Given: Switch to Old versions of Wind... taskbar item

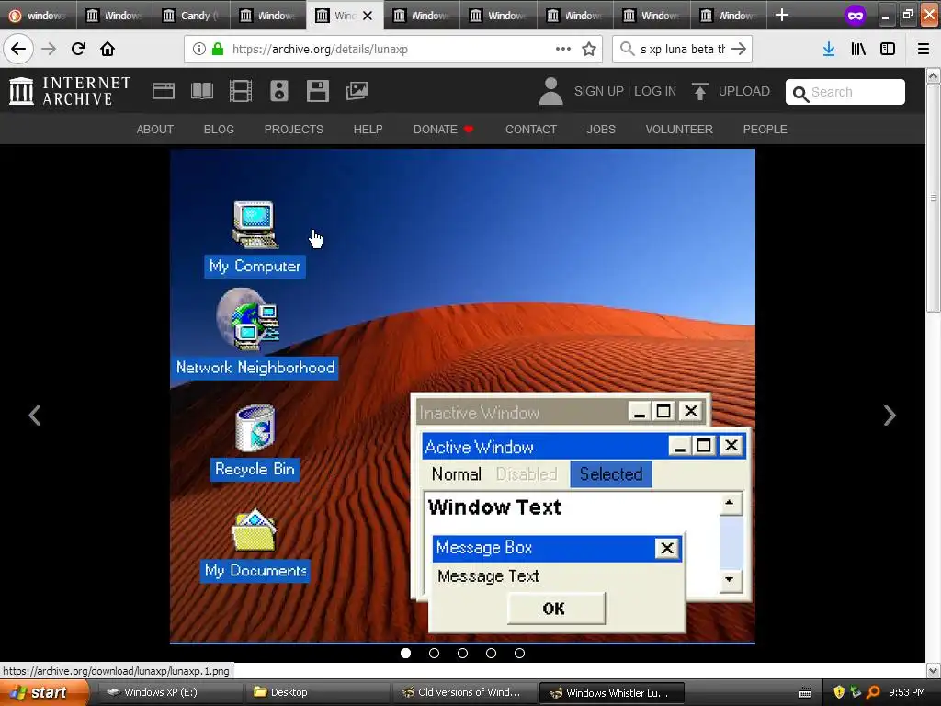Looking at the screenshot, I should [464, 693].
